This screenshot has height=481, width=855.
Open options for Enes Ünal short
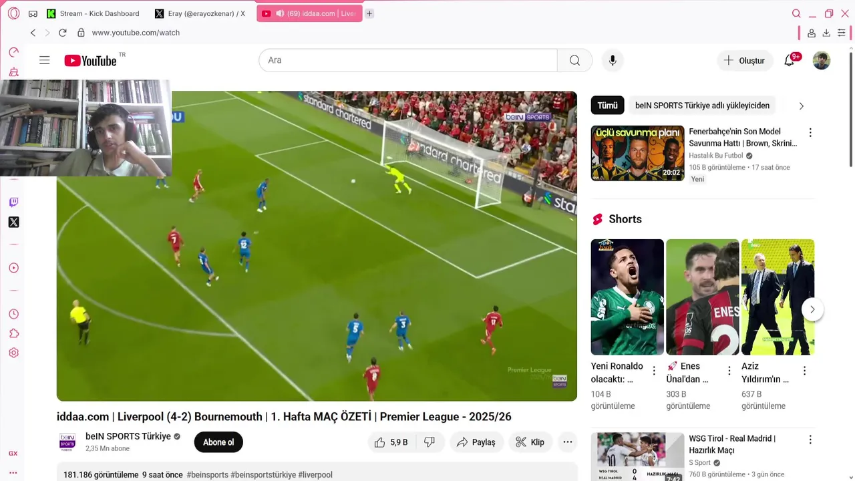coord(729,371)
